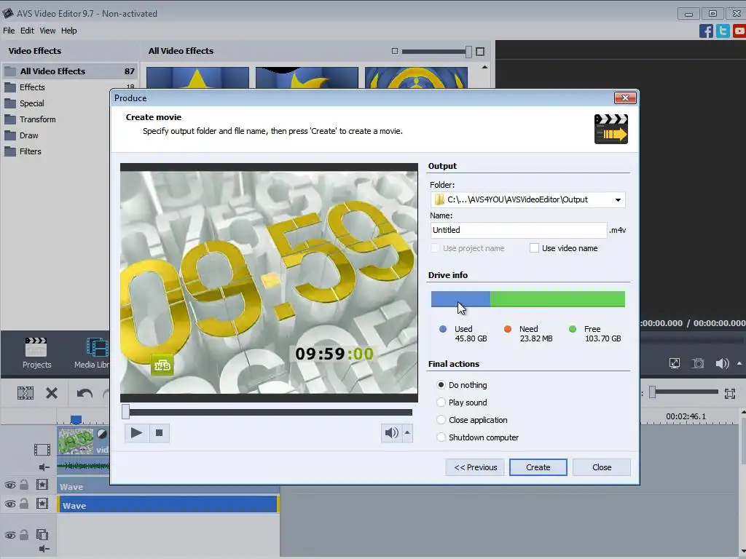
Task: Toggle the overlay track eye icon
Action: [x=10, y=535]
